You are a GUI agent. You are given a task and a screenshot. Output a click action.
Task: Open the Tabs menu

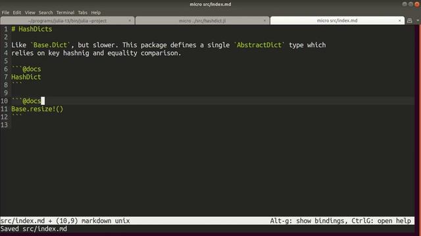tap(83, 12)
